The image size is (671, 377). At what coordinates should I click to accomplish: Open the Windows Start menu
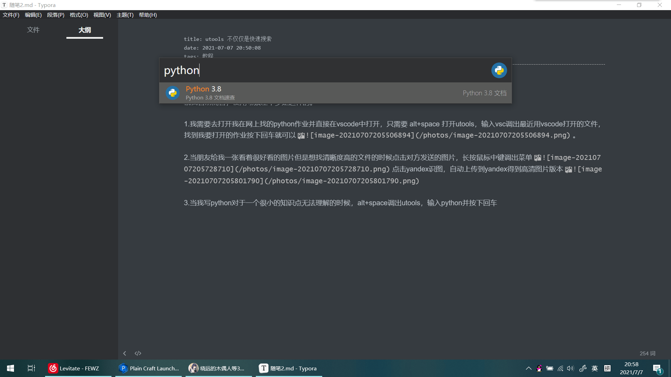(x=10, y=368)
